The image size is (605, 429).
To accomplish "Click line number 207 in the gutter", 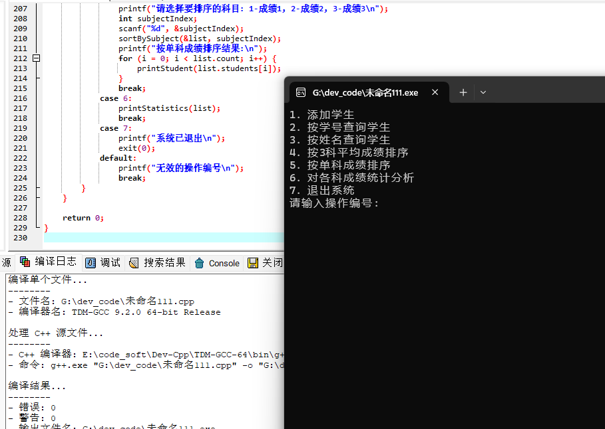I will (x=21, y=9).
